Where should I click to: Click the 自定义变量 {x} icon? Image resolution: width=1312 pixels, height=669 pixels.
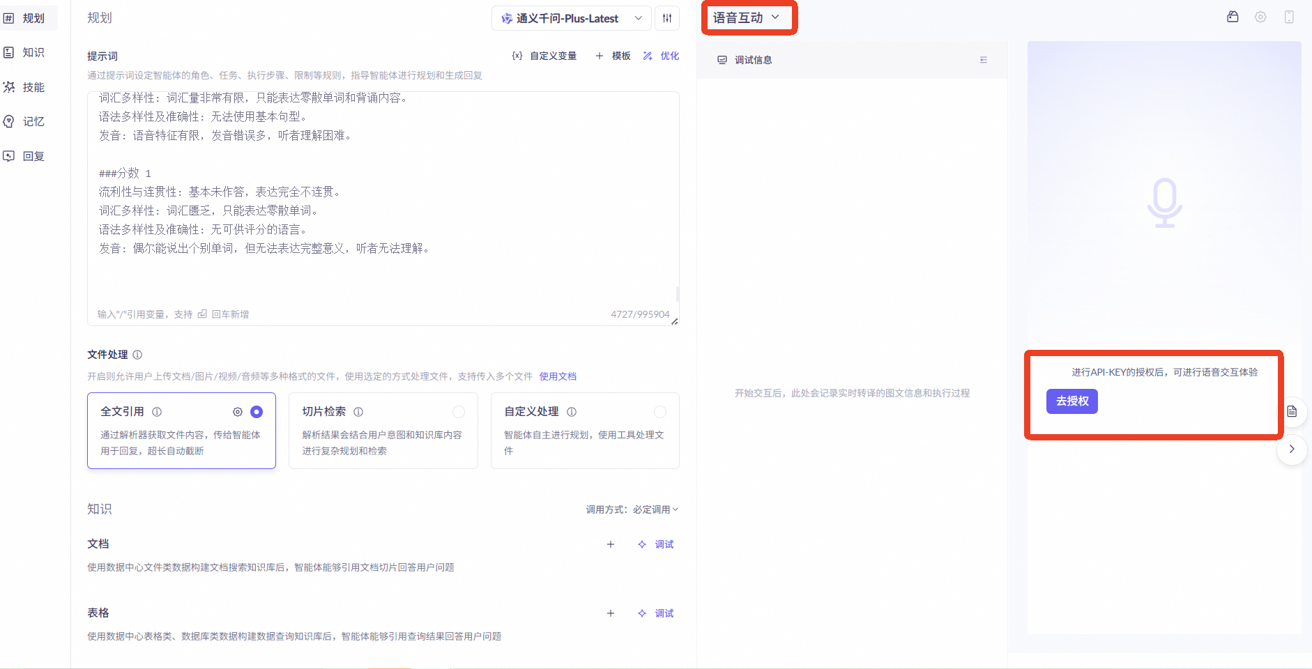(517, 56)
